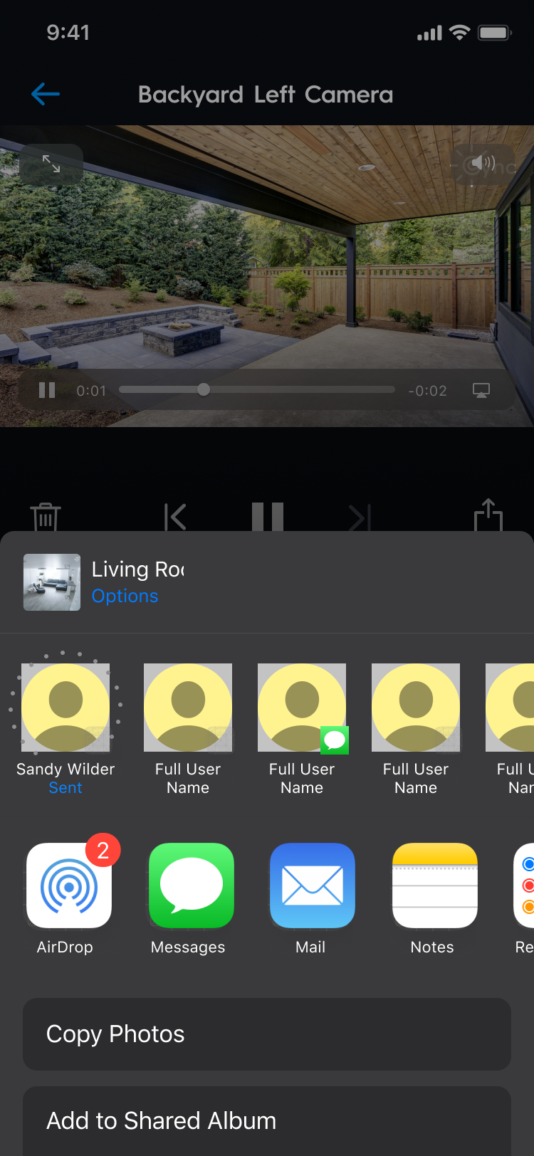Pause video in the overlay player bar
This screenshot has width=534, height=1156.
pos(47,390)
